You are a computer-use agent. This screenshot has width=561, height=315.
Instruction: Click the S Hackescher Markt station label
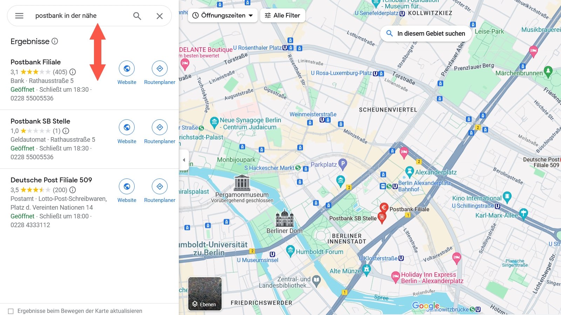click(x=269, y=168)
